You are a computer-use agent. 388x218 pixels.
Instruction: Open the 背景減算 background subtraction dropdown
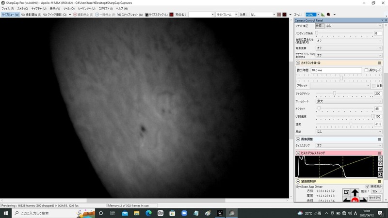349,48
